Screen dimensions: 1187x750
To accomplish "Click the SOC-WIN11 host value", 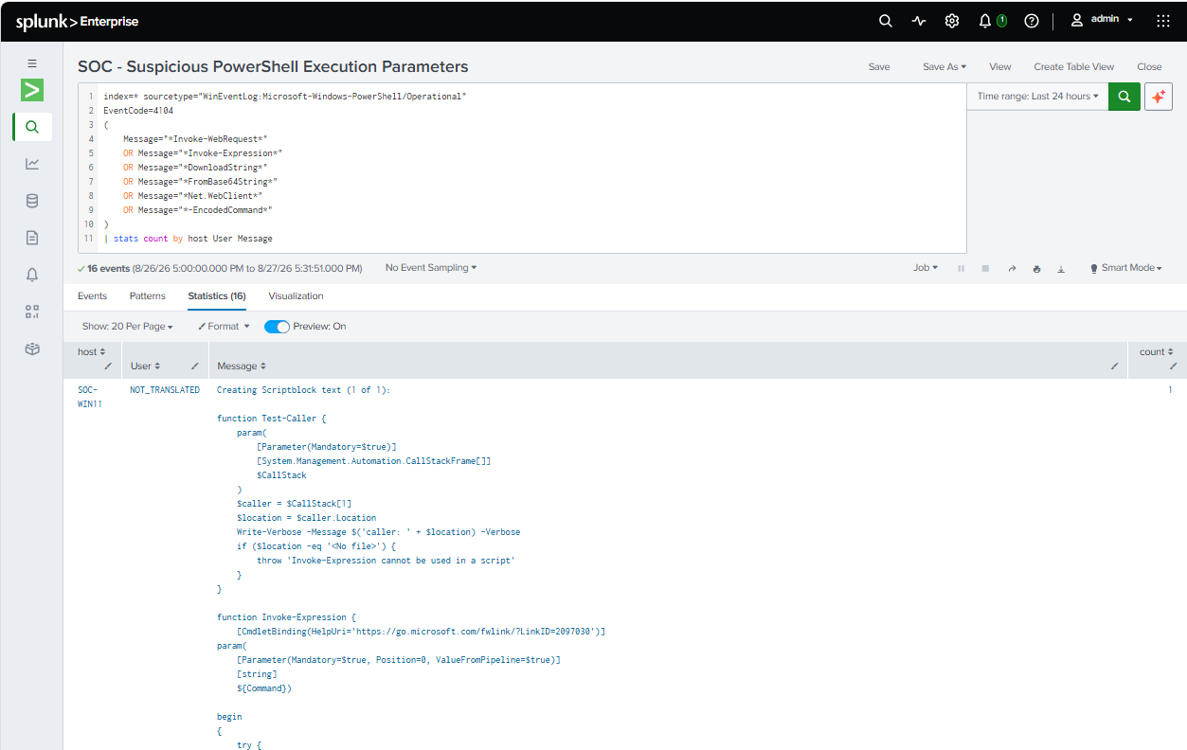I will [x=90, y=397].
